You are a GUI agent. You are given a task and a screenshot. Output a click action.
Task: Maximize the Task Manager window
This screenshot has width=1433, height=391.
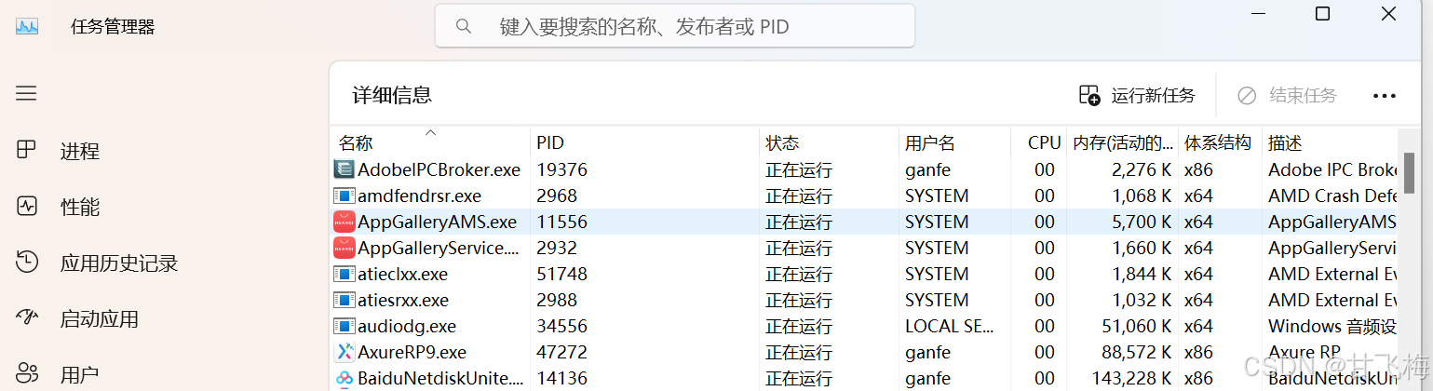tap(1322, 13)
